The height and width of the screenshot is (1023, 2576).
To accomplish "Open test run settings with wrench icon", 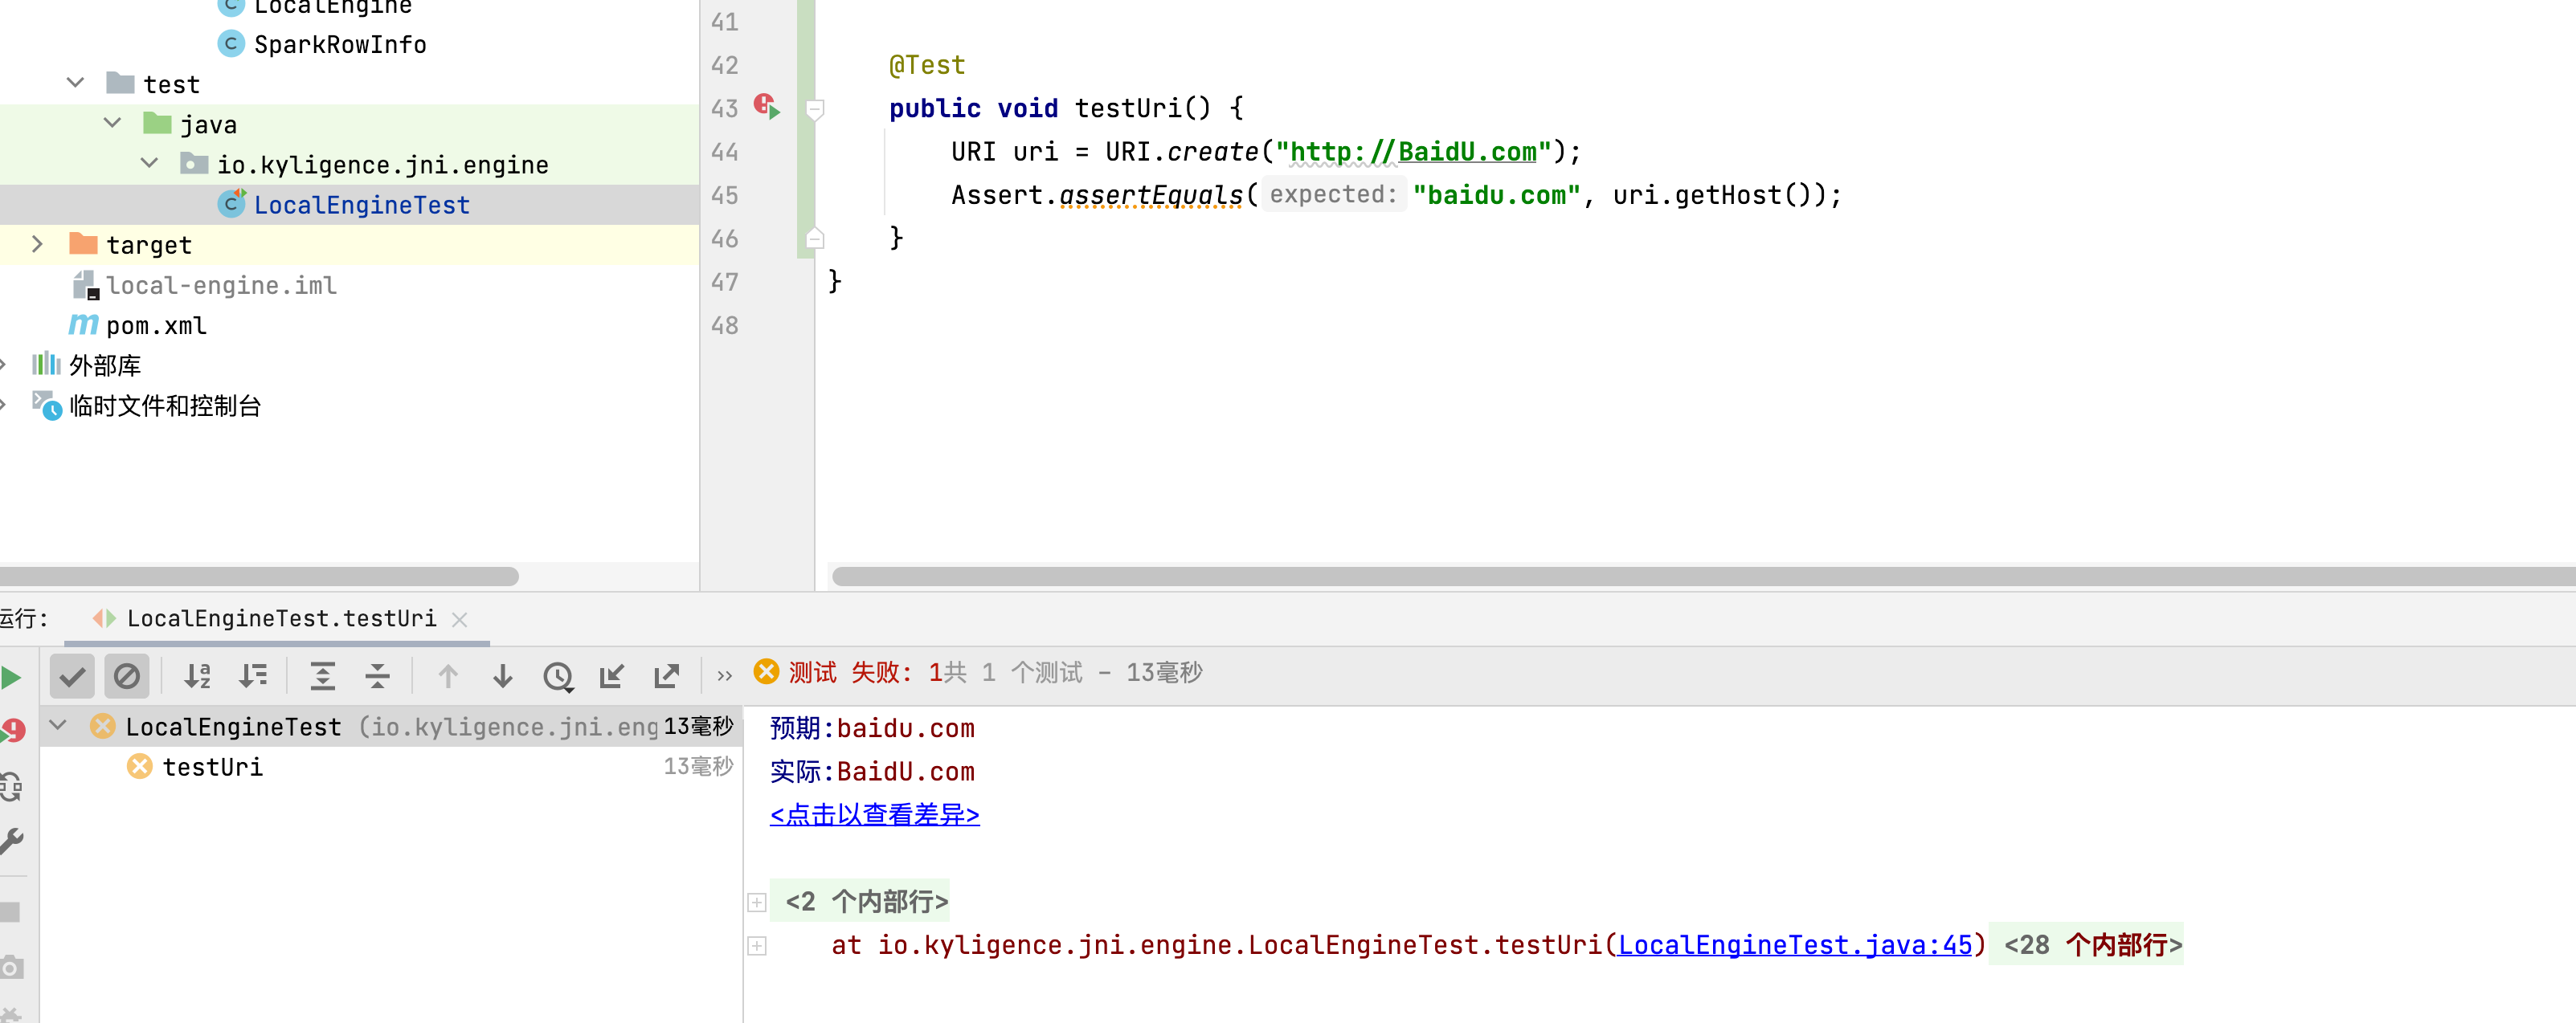I will pos(13,842).
